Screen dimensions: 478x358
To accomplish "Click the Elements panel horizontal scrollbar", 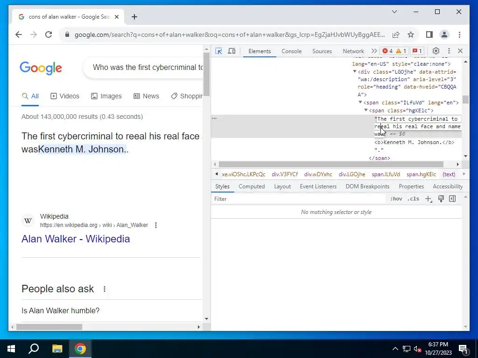I will pos(331,165).
